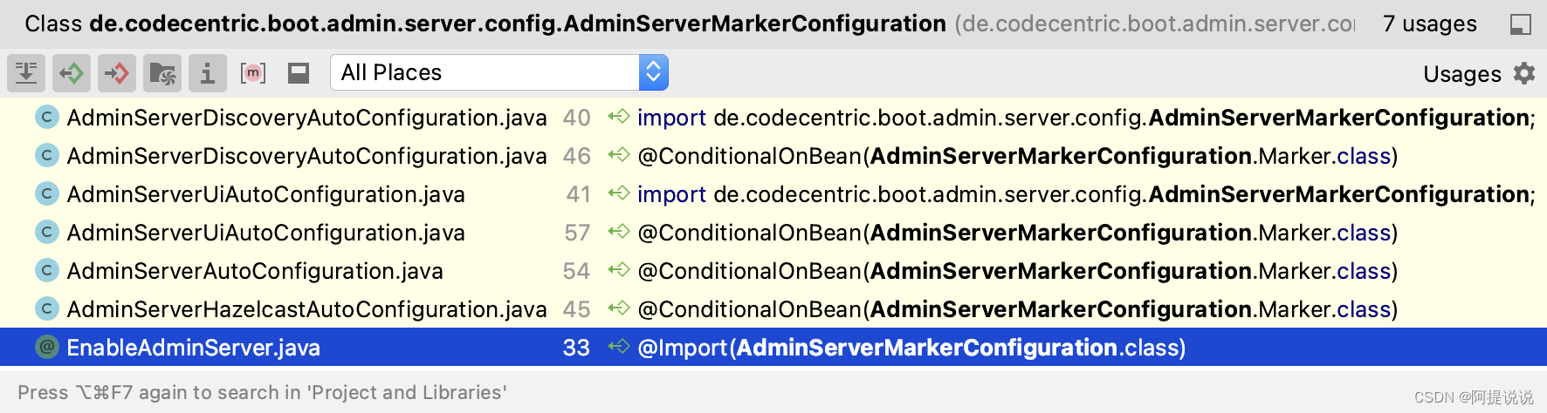The image size is (1547, 413).
Task: Click the info 'i' toolbar icon
Action: coord(208,73)
